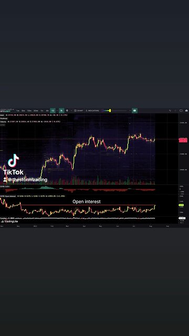The height and width of the screenshot is (336, 189).
Task: Toggle the candlestick chart type icon
Action: point(61,111)
